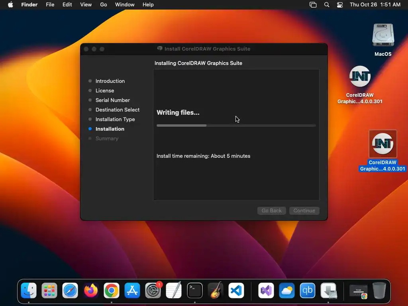The width and height of the screenshot is (408, 306).
Task: Open the Edit menu
Action: coord(67,5)
